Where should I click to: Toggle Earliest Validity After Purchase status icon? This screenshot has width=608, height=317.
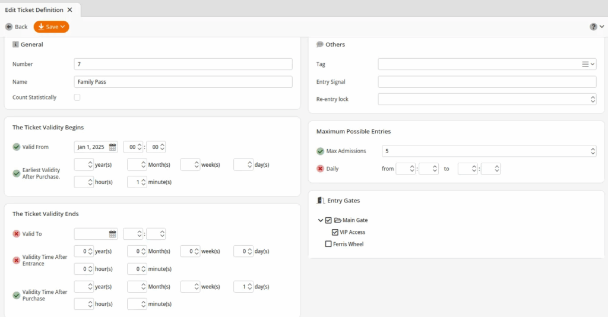pyautogui.click(x=16, y=173)
